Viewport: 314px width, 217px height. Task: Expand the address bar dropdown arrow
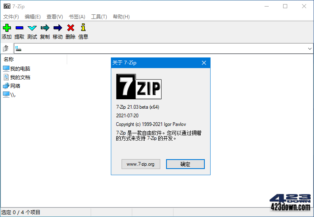(x=309, y=49)
